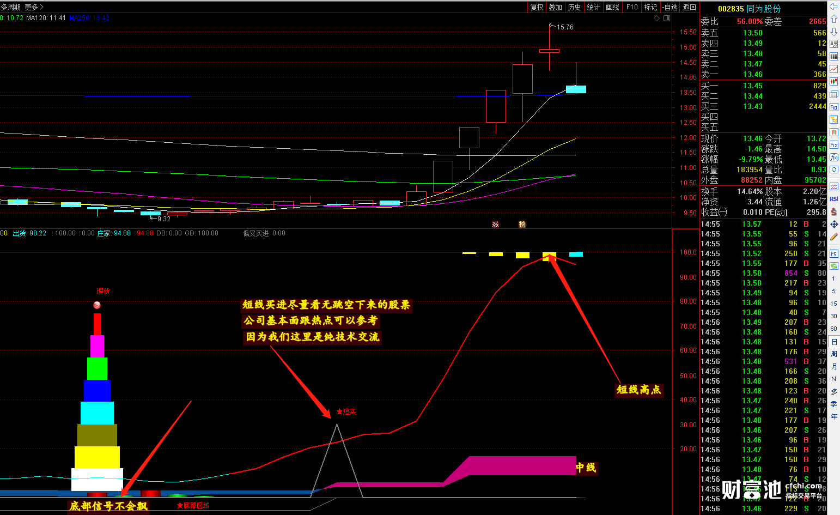Click the 返回 return button
840x515 pixels.
coord(690,7)
